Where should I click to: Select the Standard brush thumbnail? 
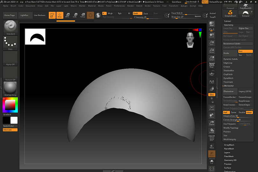[11, 27]
